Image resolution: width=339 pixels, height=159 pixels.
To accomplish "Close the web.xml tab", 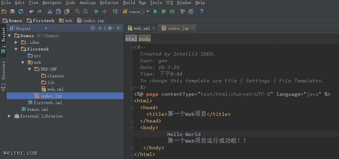I will click(x=154, y=28).
